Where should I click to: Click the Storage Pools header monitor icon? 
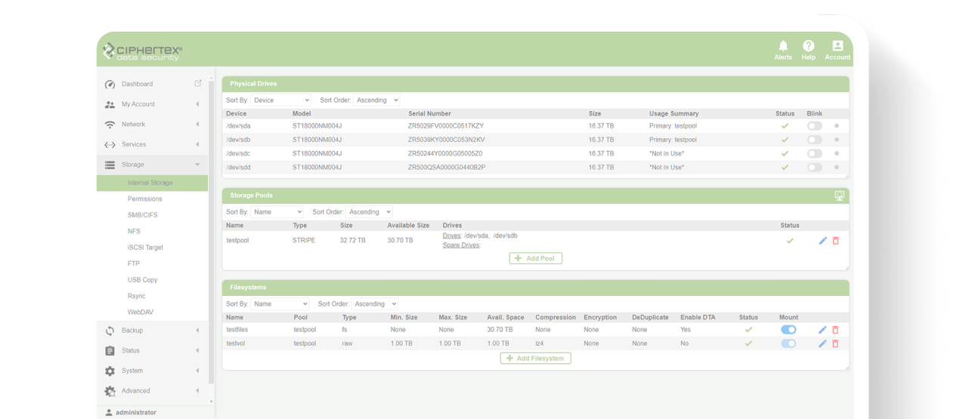pos(839,196)
